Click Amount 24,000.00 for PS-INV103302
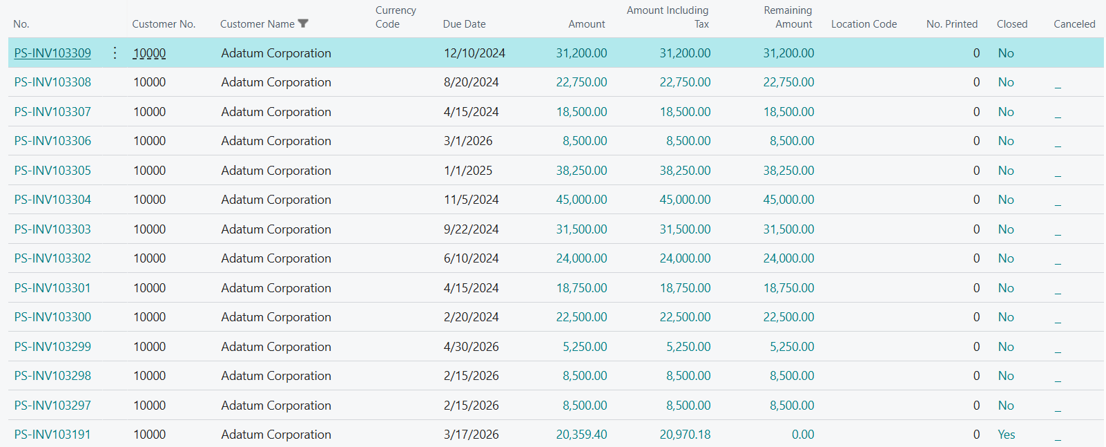Screen dimensions: 1106x447 coord(582,258)
